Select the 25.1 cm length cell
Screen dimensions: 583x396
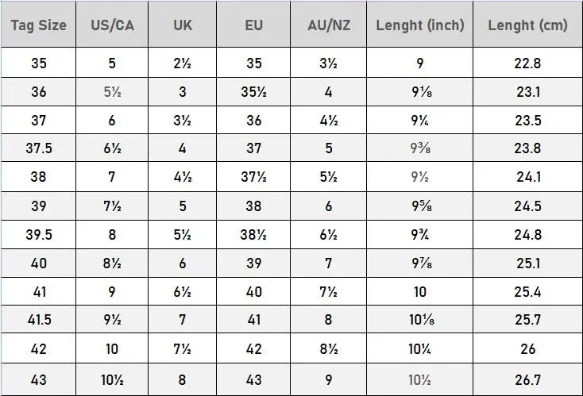coord(527,263)
